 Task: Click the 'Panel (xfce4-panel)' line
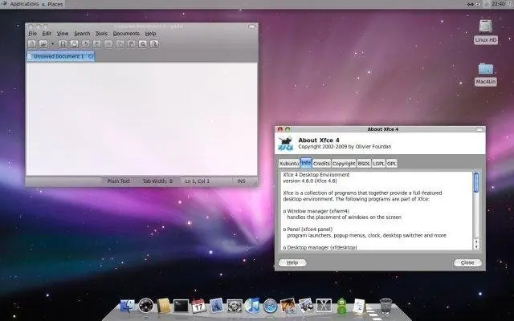pos(308,230)
